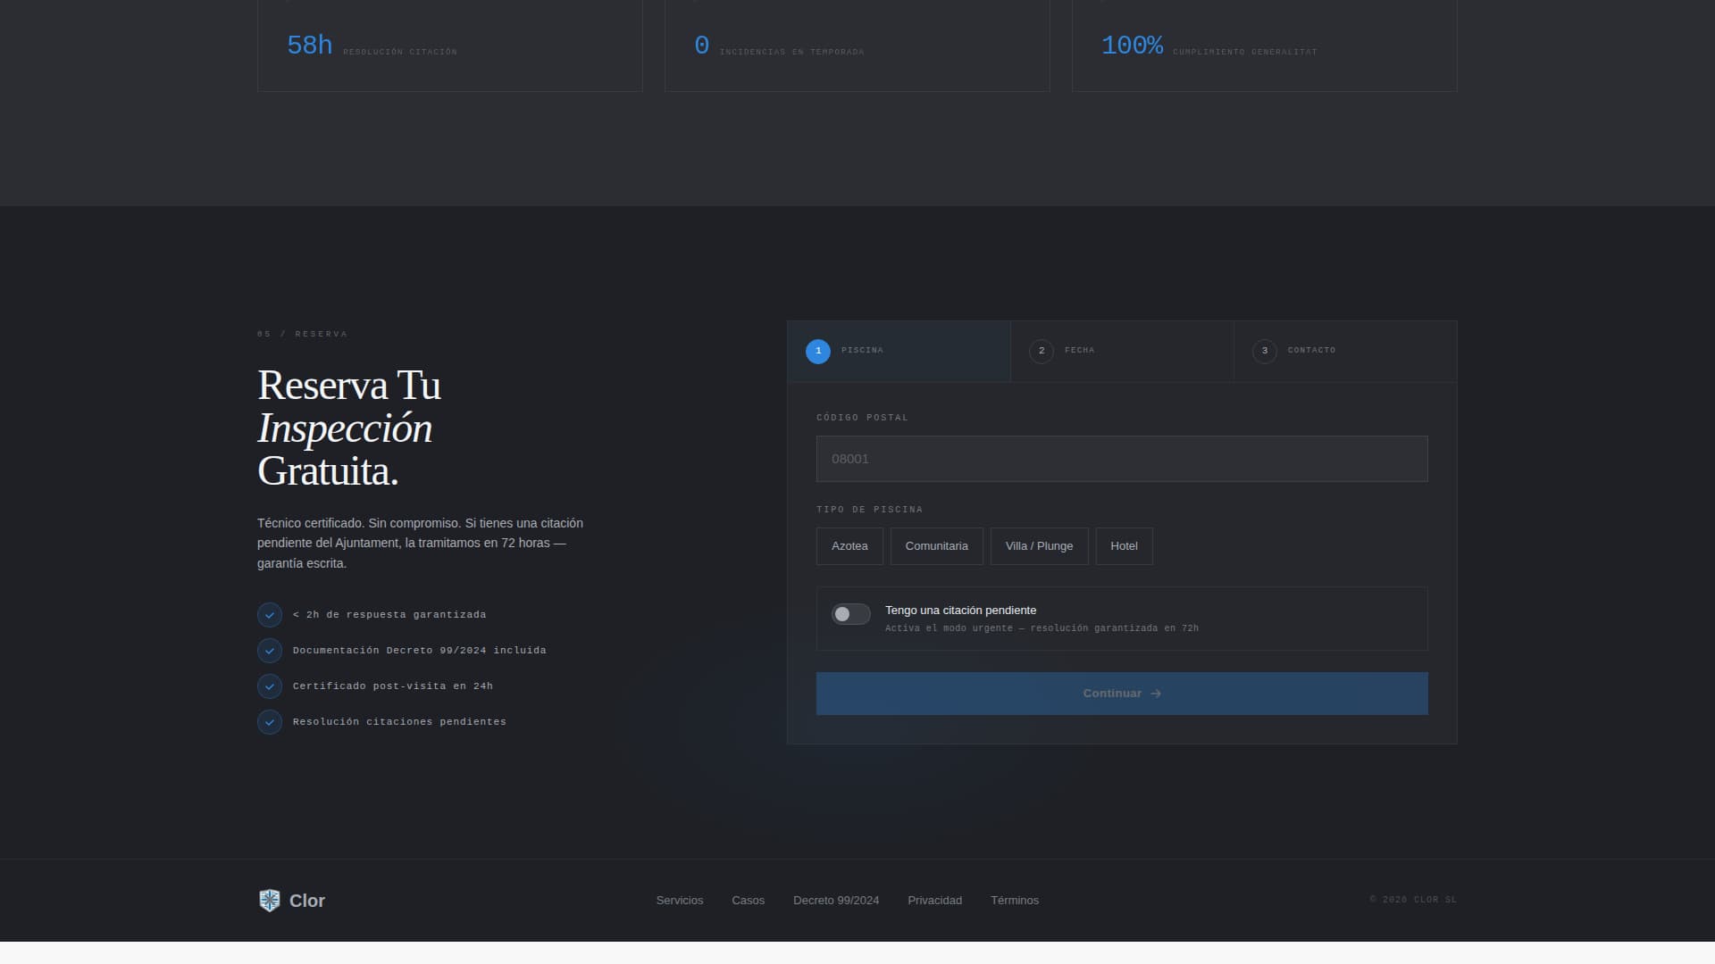This screenshot has height=964, width=1715.
Task: Click checkmark icon beside '< 2h de respuesta garantizada'
Action: (270, 615)
